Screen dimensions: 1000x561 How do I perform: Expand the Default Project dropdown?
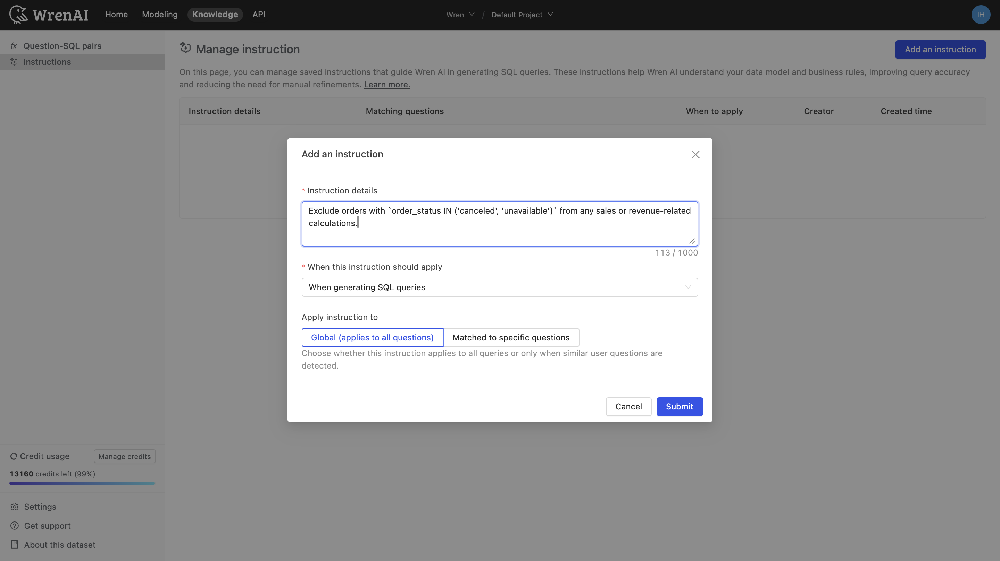(522, 14)
